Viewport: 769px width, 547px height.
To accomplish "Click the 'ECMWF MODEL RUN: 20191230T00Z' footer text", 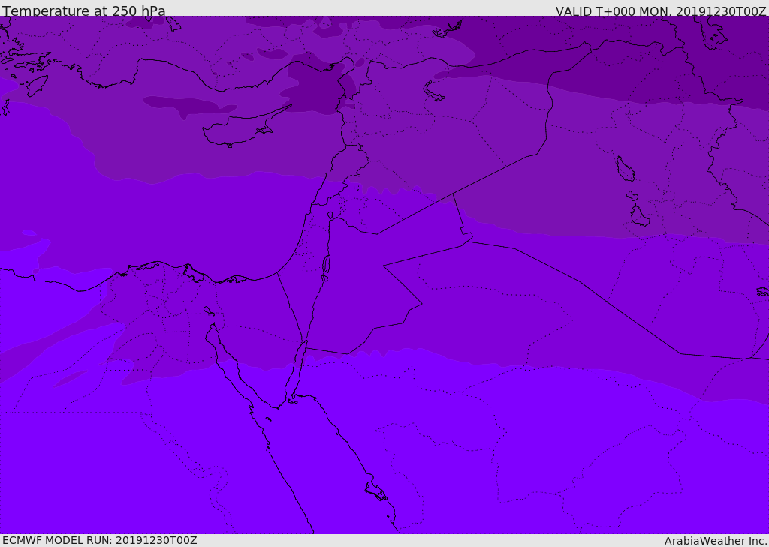I will coord(100,540).
